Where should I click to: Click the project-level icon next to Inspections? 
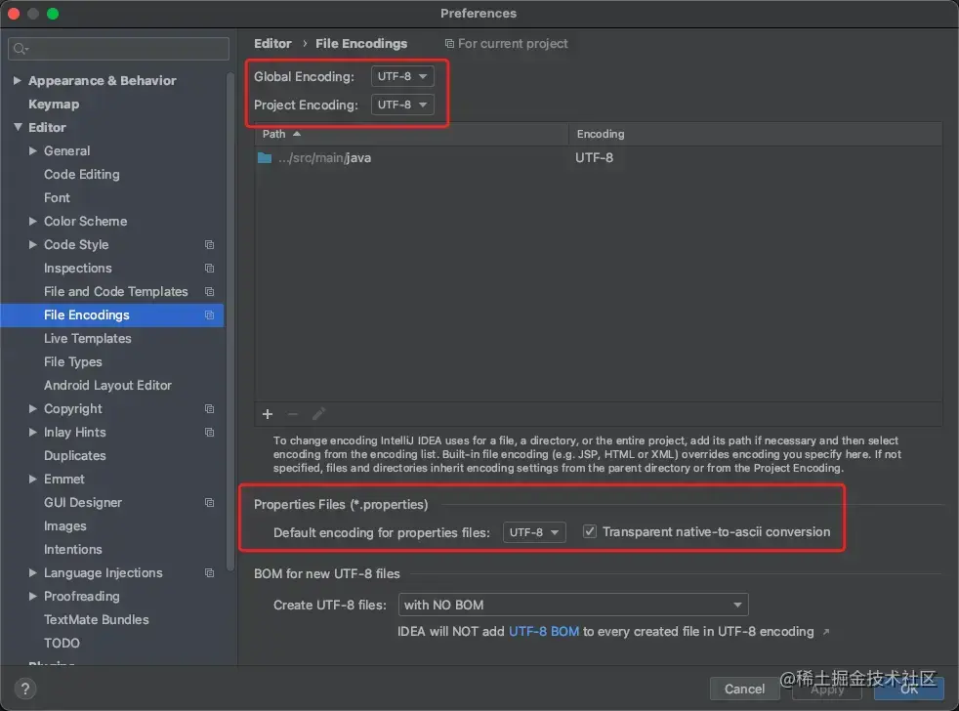point(209,268)
